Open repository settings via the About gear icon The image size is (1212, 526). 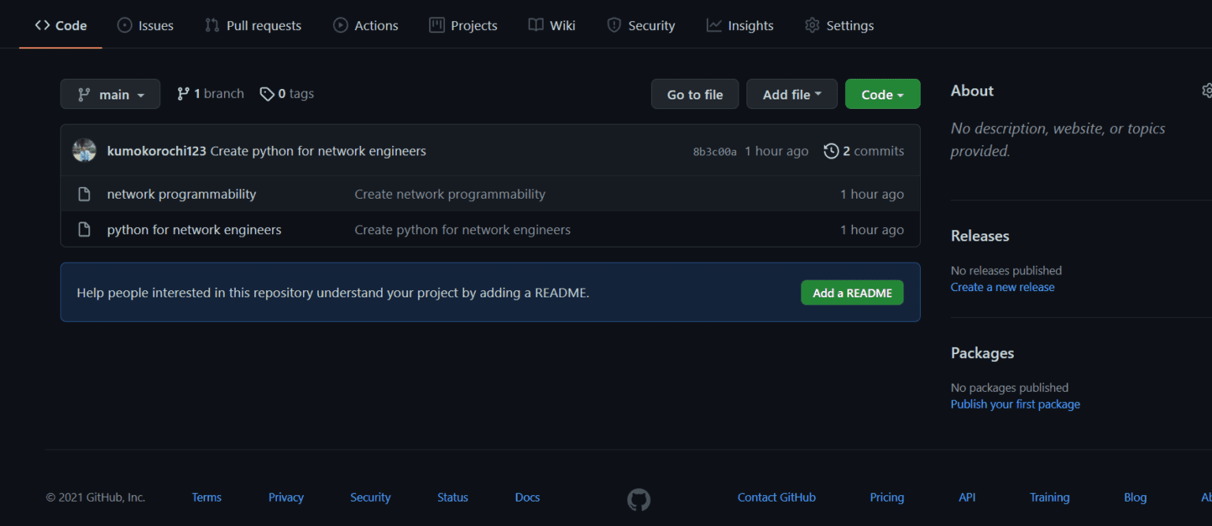coord(1207,91)
